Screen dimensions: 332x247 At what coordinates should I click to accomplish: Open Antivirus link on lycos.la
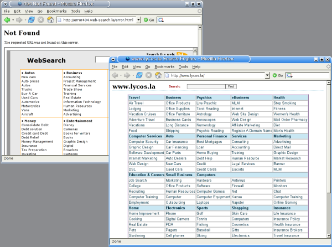238,181
